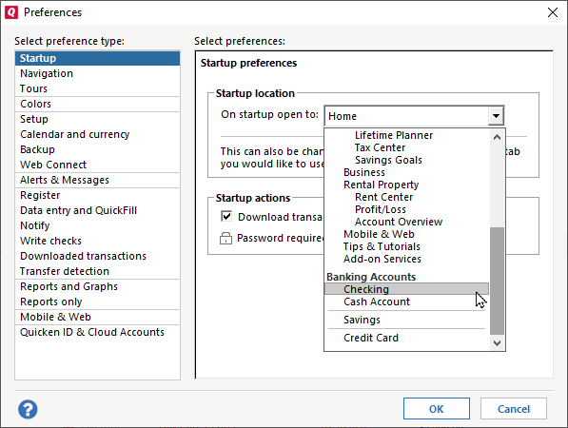568x428 pixels.
Task: Select the Checking account option
Action: (x=406, y=289)
